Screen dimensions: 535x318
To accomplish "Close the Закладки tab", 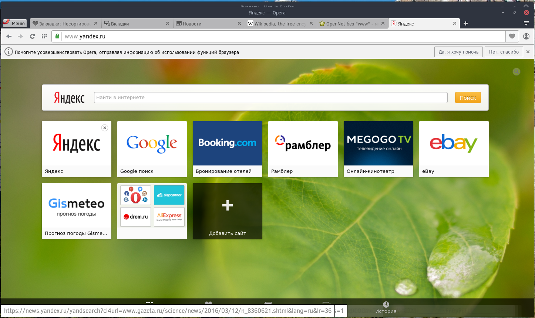I will click(96, 23).
